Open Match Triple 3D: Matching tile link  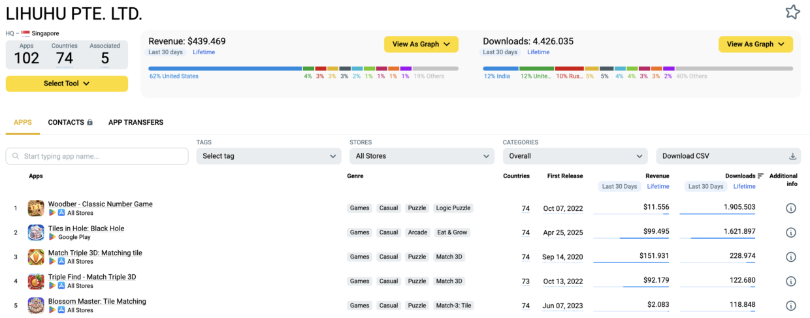(95, 253)
